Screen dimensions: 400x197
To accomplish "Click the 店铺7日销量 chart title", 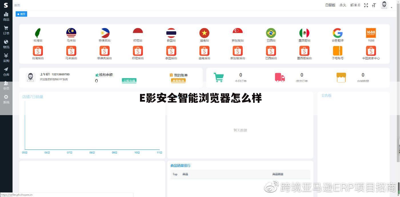I will [33, 97].
